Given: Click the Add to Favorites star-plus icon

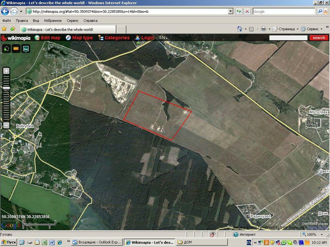Looking at the screenshot, I should tap(13, 29).
